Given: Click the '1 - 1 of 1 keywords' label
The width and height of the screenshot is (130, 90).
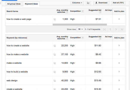Looking at the screenshot, I should pos(92,29).
